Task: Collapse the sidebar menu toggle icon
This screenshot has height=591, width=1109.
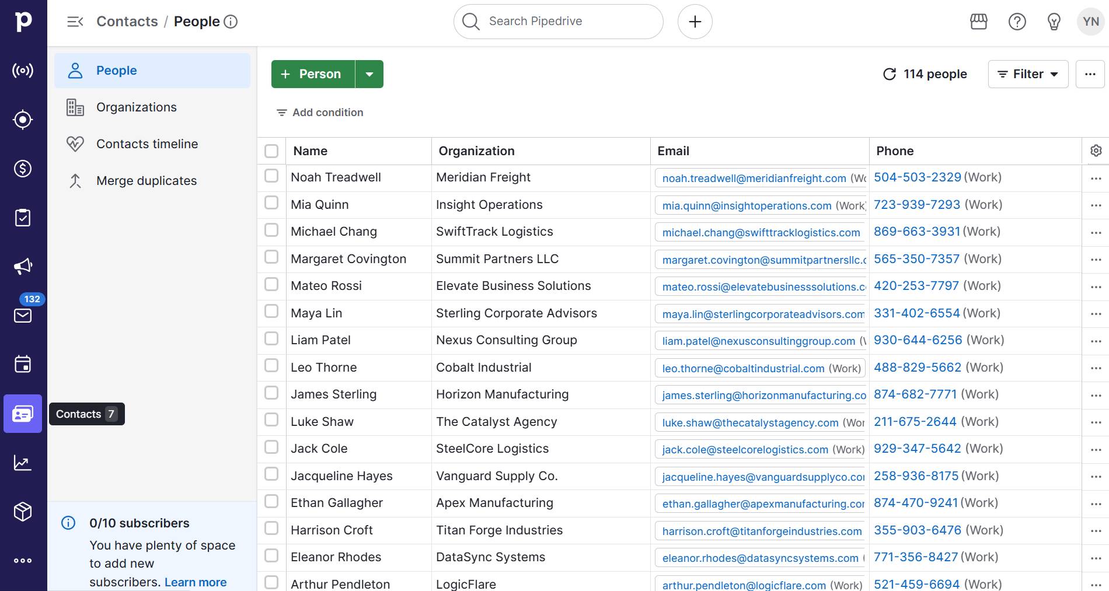Action: [75, 22]
